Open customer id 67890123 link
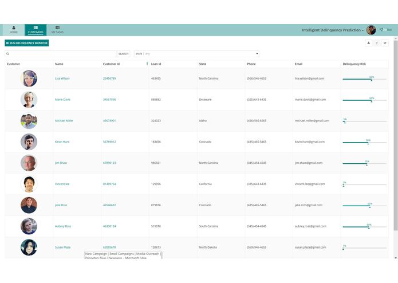The image size is (398, 283). 109,163
